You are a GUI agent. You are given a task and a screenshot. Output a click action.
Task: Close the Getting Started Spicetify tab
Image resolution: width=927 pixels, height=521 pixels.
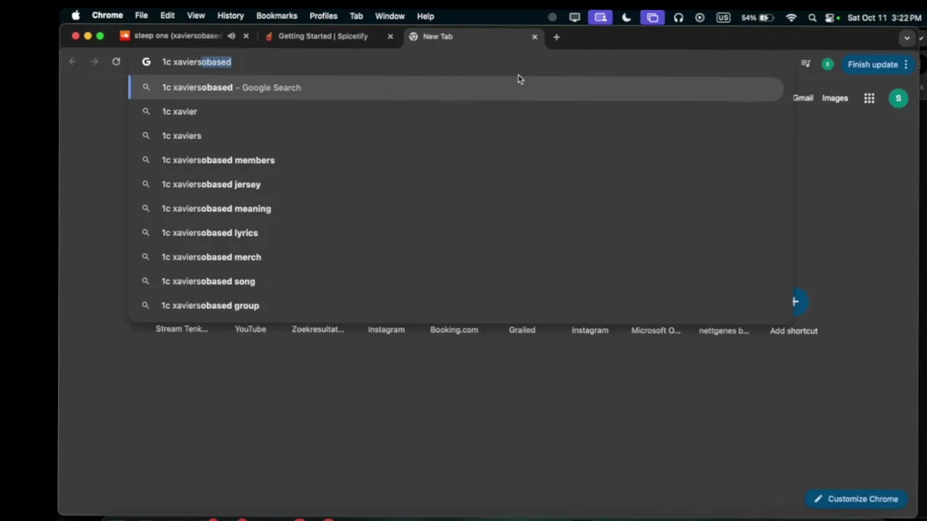390,36
